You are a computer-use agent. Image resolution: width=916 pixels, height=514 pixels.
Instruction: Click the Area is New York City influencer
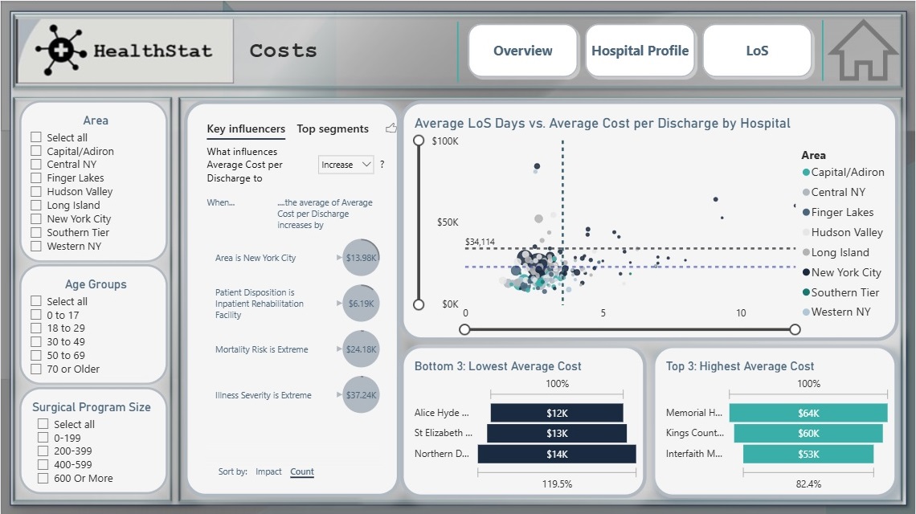tap(256, 258)
